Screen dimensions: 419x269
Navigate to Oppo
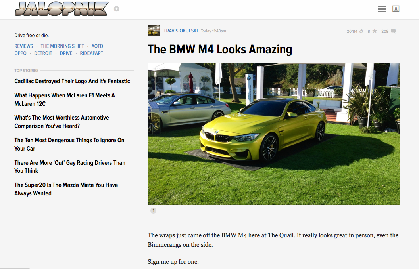[20, 53]
